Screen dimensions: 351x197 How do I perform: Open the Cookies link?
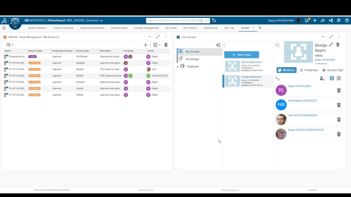click(x=313, y=190)
